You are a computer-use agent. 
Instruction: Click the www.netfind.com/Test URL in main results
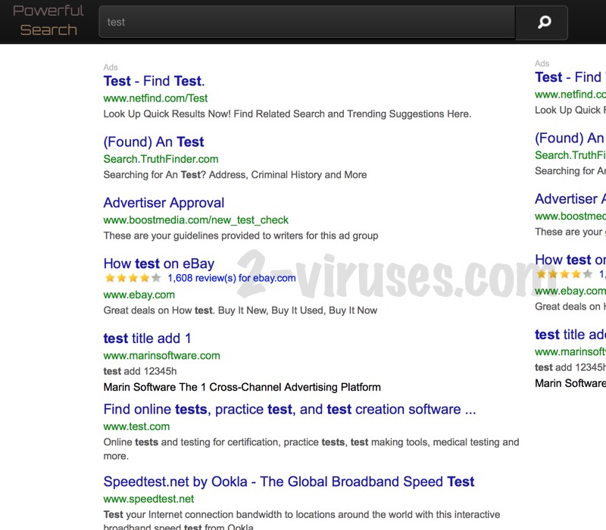(x=155, y=98)
